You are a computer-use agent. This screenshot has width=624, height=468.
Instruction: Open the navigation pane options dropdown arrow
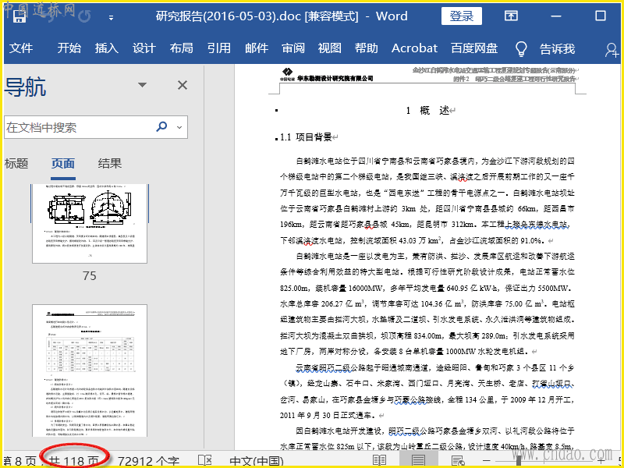pos(142,85)
